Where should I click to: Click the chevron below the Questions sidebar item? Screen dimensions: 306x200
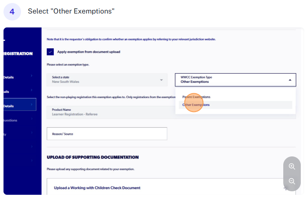(x=31, y=134)
